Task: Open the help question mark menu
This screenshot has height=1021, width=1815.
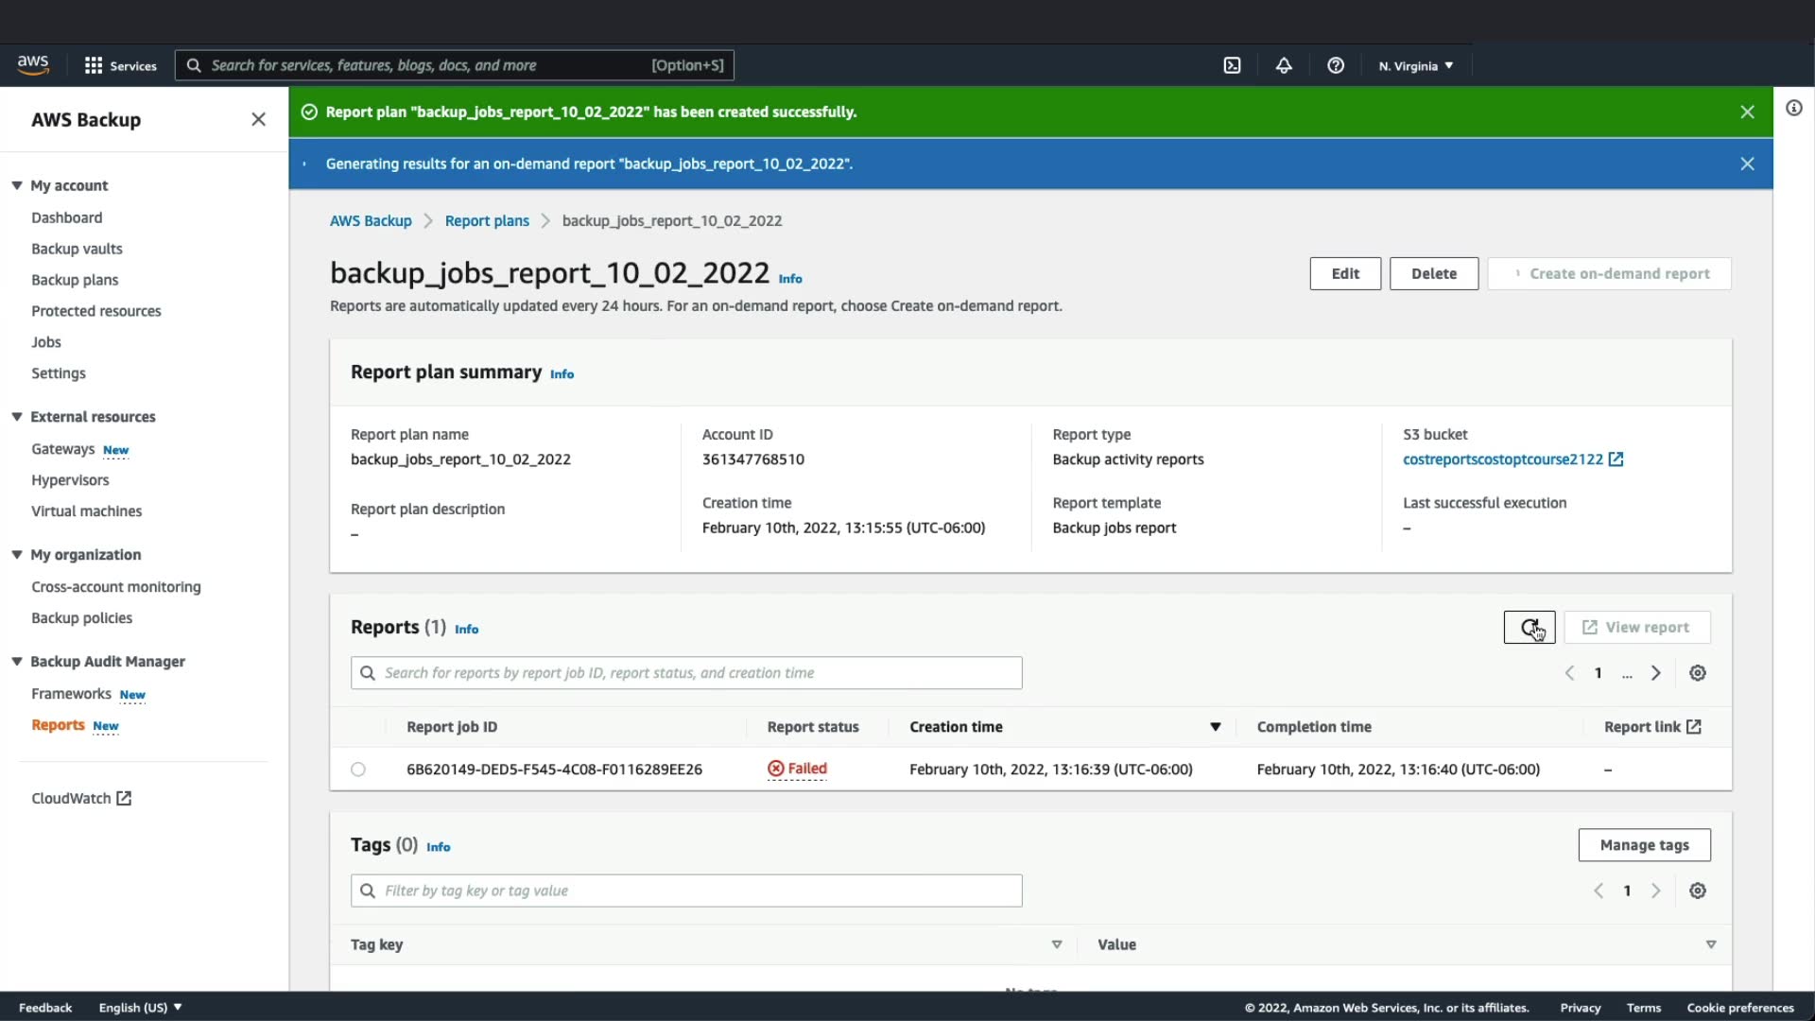Action: click(1336, 65)
